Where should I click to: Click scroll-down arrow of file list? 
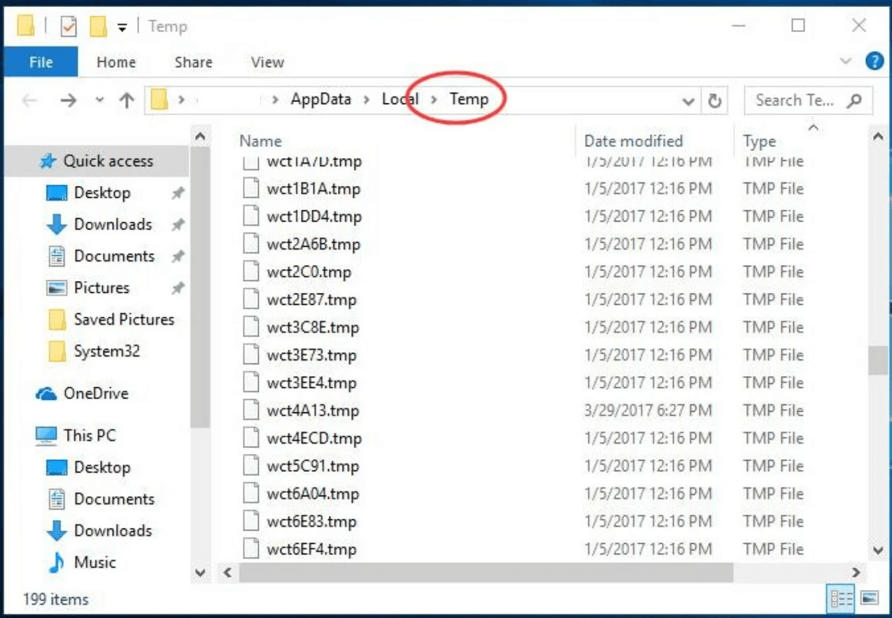tap(879, 550)
